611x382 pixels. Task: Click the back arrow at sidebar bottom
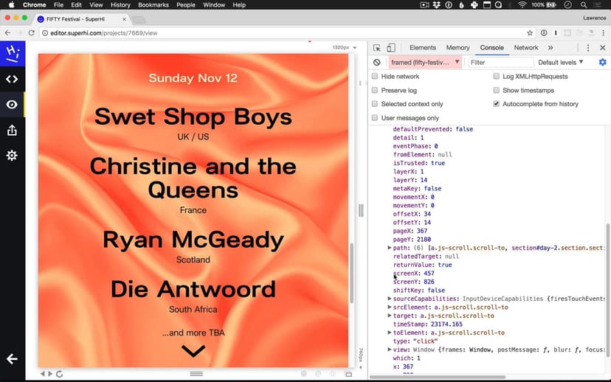[x=13, y=359]
